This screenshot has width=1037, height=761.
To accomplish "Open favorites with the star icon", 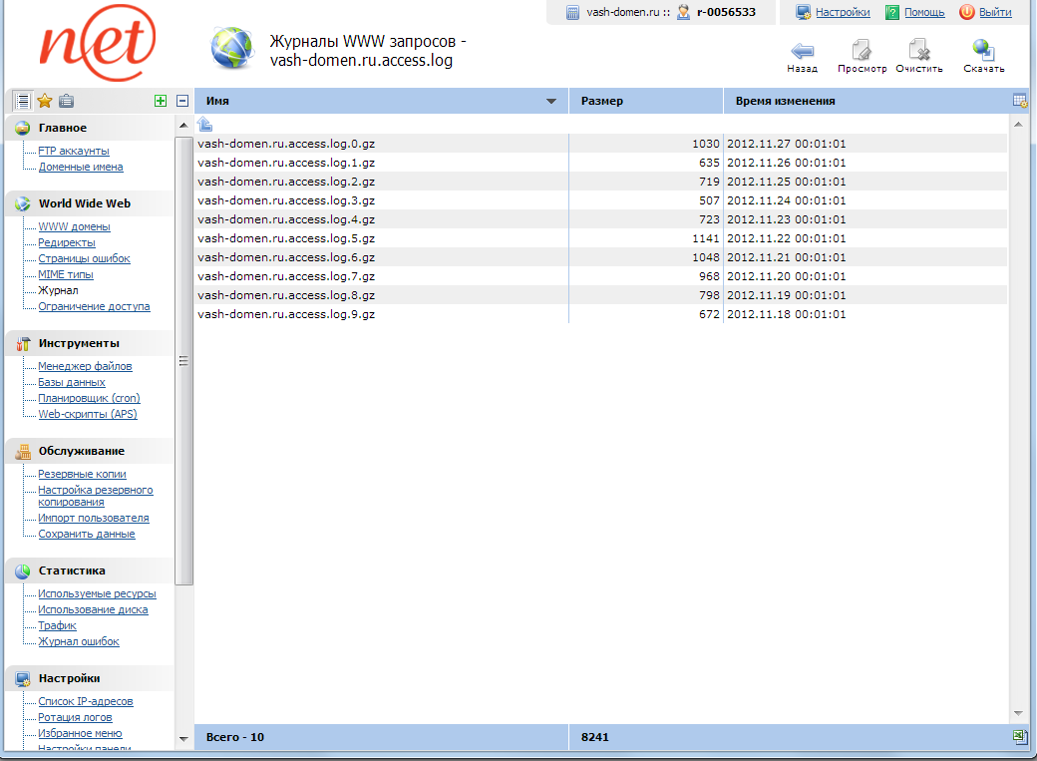I will coord(45,101).
